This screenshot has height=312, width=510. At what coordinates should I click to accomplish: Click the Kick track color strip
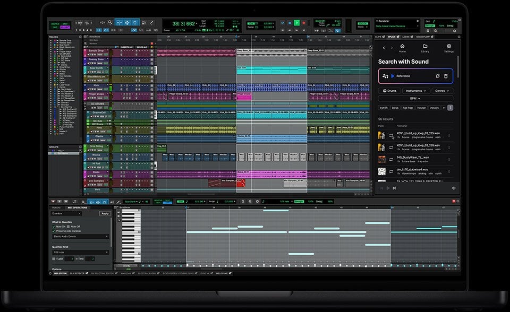[x=85, y=87]
